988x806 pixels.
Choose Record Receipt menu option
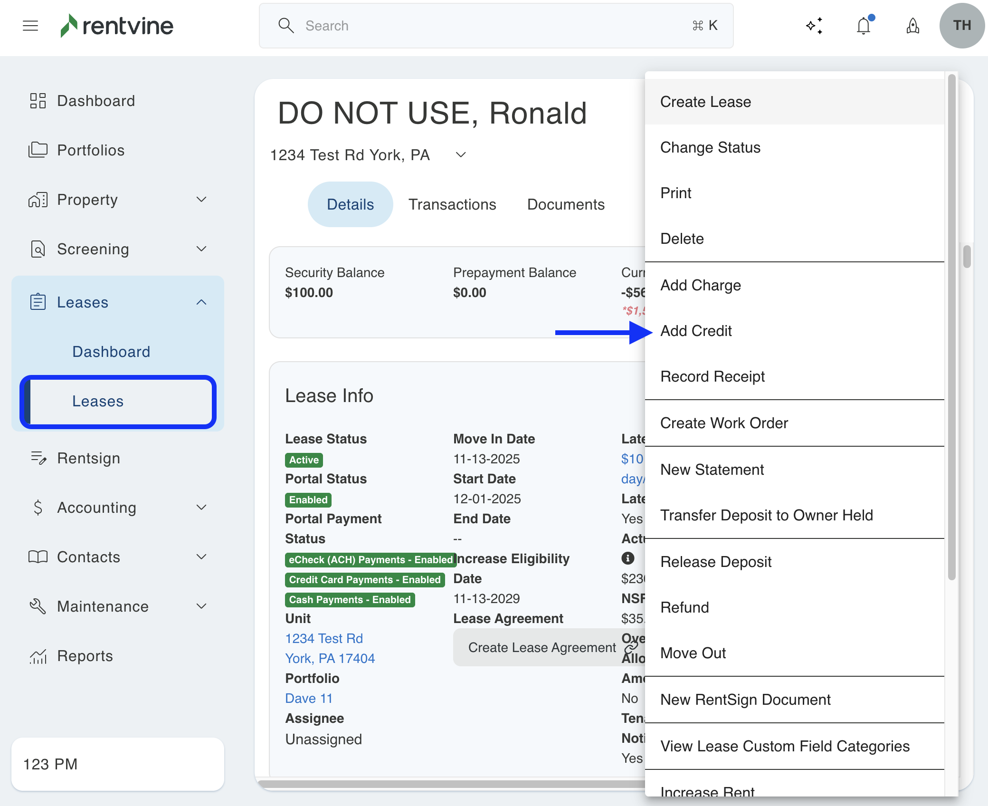point(712,376)
